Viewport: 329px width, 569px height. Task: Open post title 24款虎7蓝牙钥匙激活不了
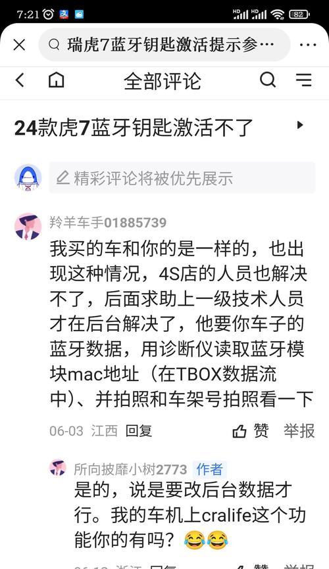[134, 128]
